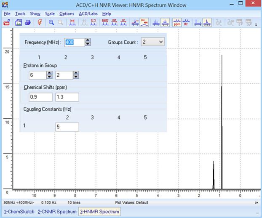Click the save spectrum report icon
Image resolution: width=262 pixels, height=218 pixels.
pyautogui.click(x=19, y=22)
